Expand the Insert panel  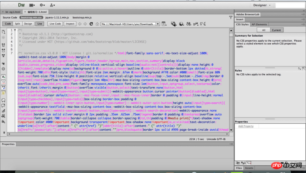[x=240, y=19]
